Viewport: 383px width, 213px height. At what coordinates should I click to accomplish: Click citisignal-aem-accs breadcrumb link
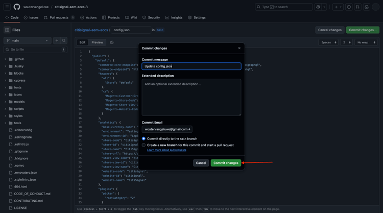point(91,30)
